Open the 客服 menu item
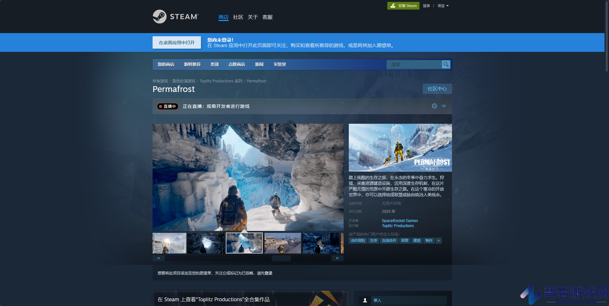 click(x=268, y=17)
